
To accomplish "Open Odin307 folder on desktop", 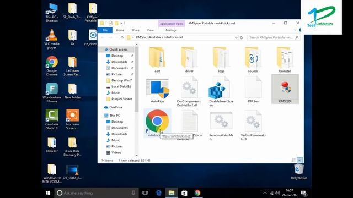I will click(x=52, y=145).
